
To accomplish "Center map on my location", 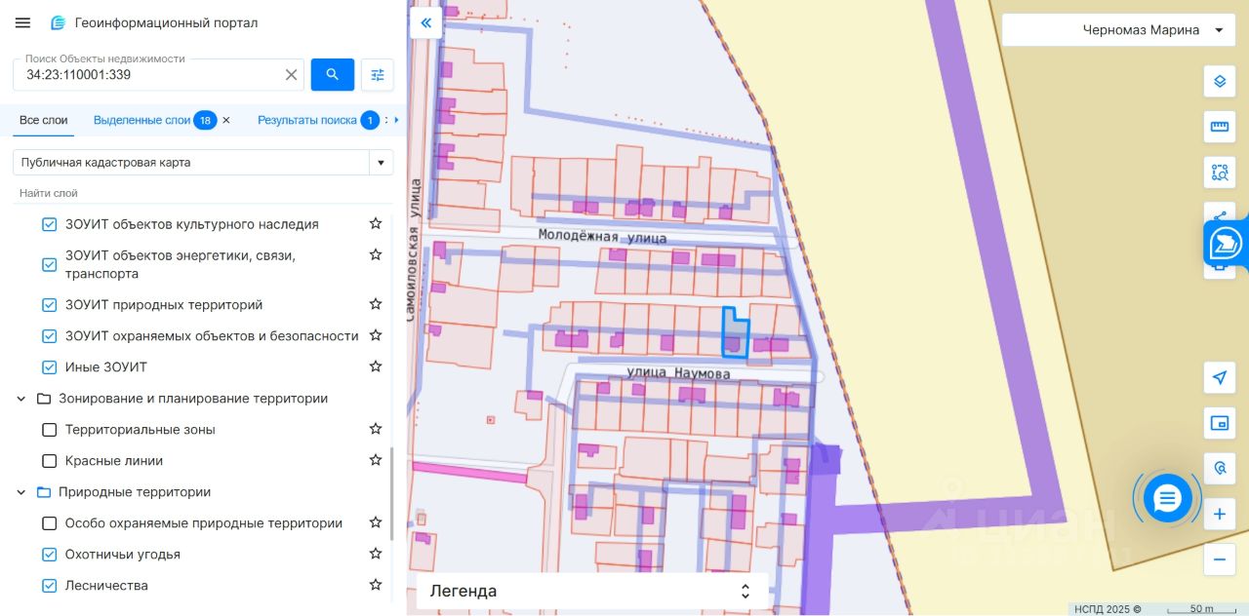I will click(x=1220, y=377).
